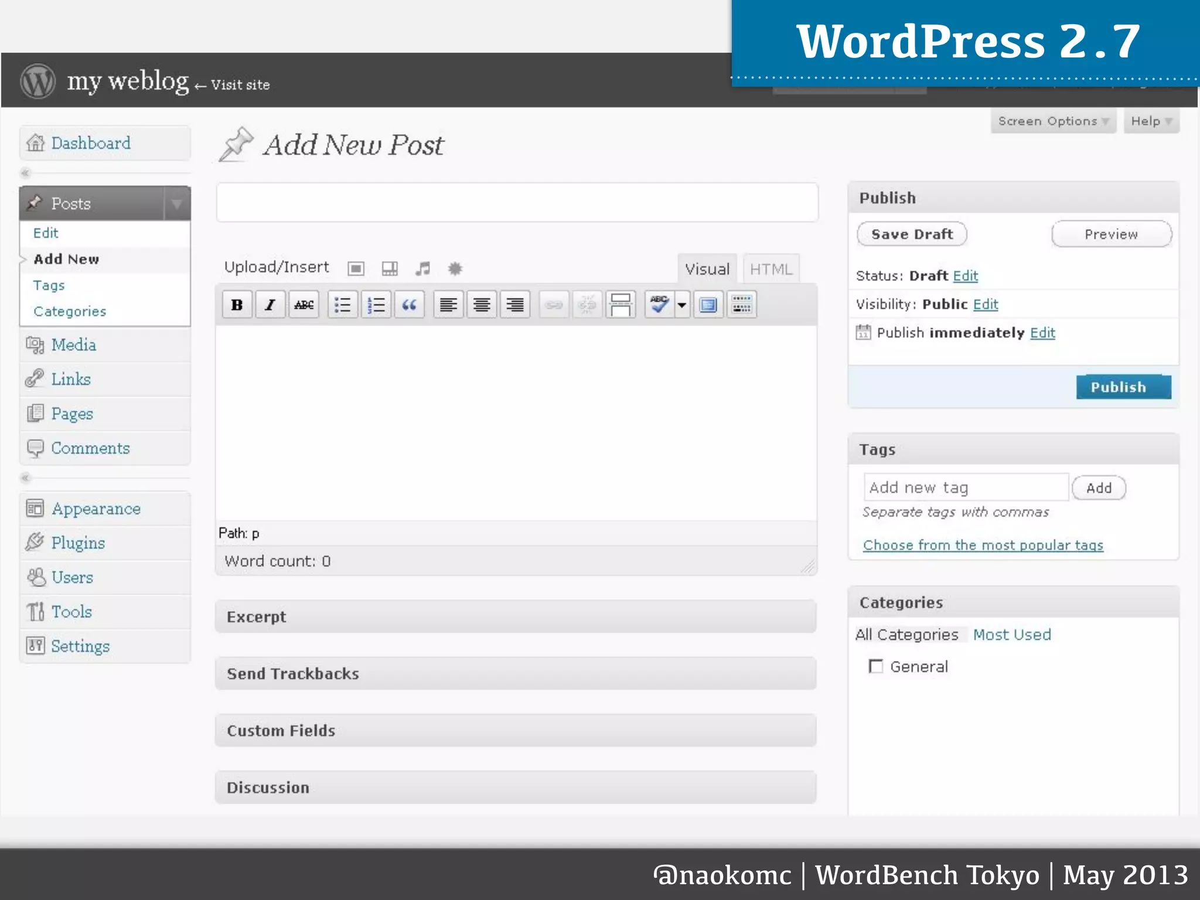Click the Preview button

coord(1112,234)
